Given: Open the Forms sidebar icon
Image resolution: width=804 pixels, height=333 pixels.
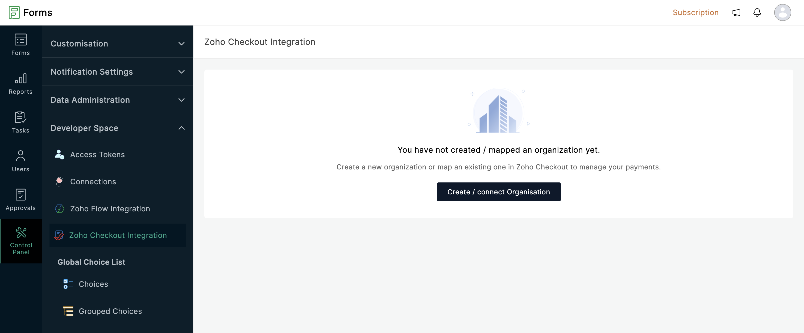Looking at the screenshot, I should coord(20,44).
